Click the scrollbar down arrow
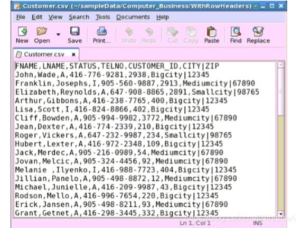Screen dimensions: 301x228 281,214
